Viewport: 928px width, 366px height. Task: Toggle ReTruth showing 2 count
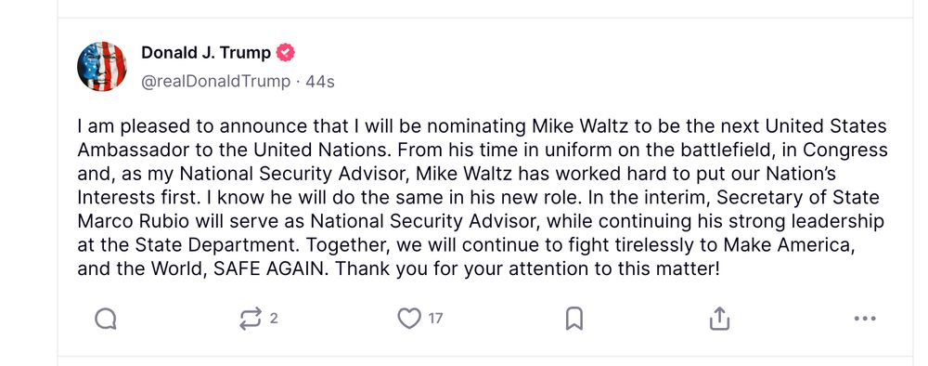pyautogui.click(x=259, y=320)
